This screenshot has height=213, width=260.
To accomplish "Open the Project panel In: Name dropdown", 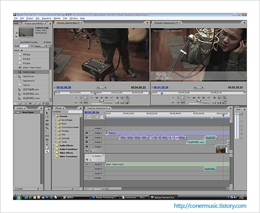I will (41, 46).
